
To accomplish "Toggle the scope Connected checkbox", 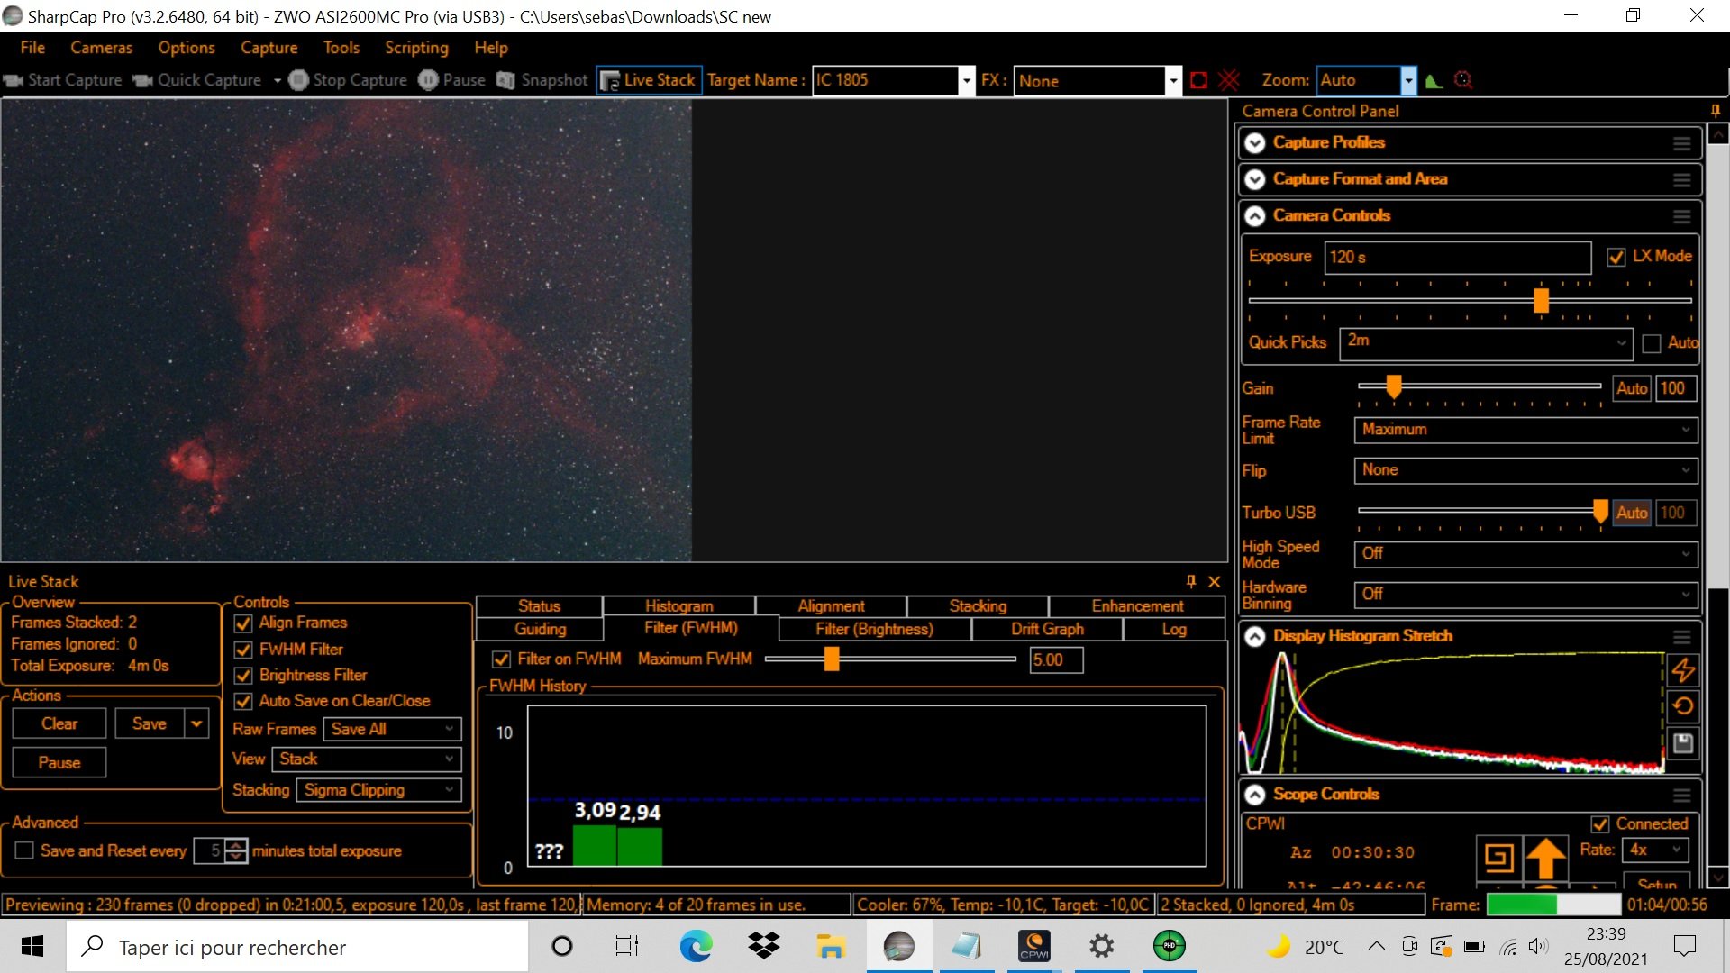I will (1600, 824).
